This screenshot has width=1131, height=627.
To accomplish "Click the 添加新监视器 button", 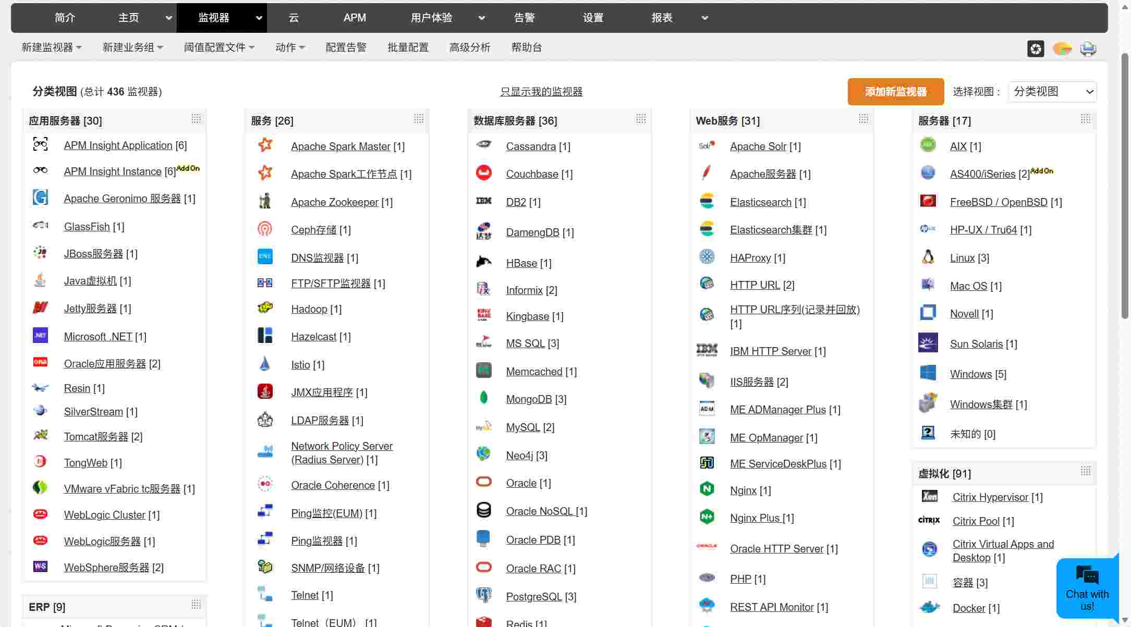I will tap(895, 92).
